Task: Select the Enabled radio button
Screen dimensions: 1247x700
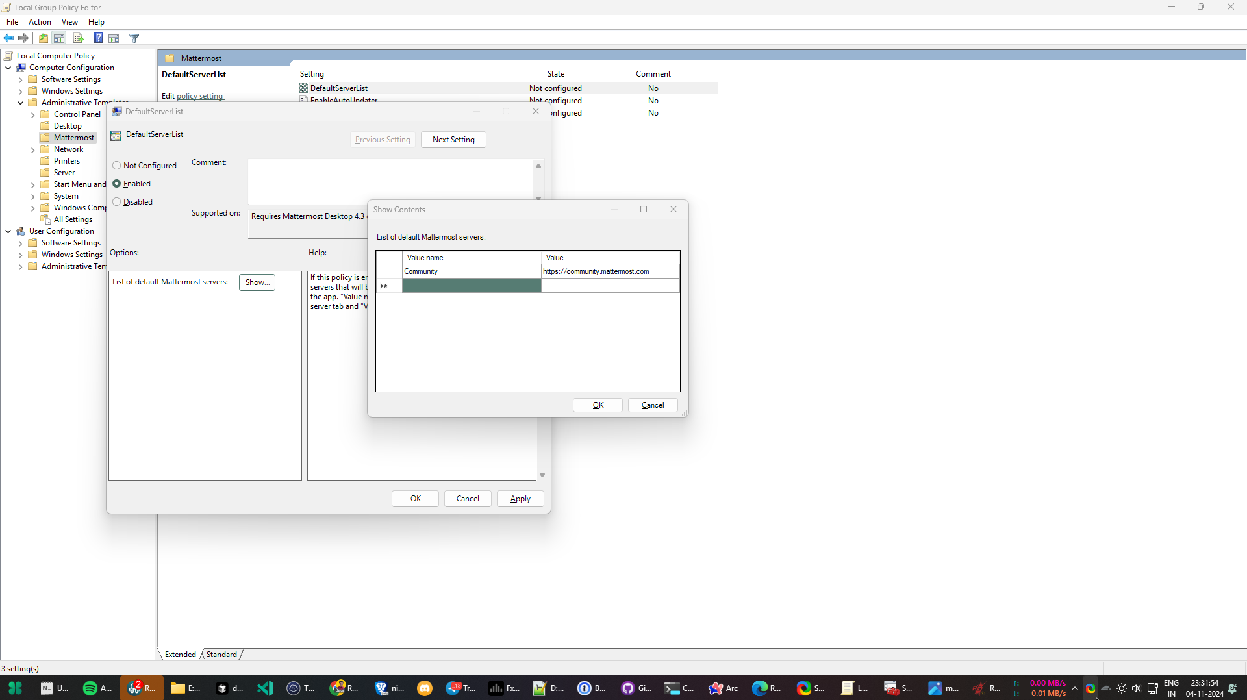Action: (117, 184)
